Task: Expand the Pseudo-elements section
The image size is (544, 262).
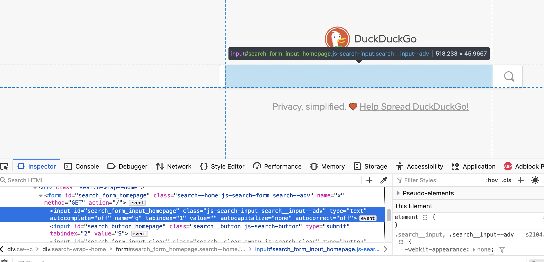Action: tap(398, 193)
